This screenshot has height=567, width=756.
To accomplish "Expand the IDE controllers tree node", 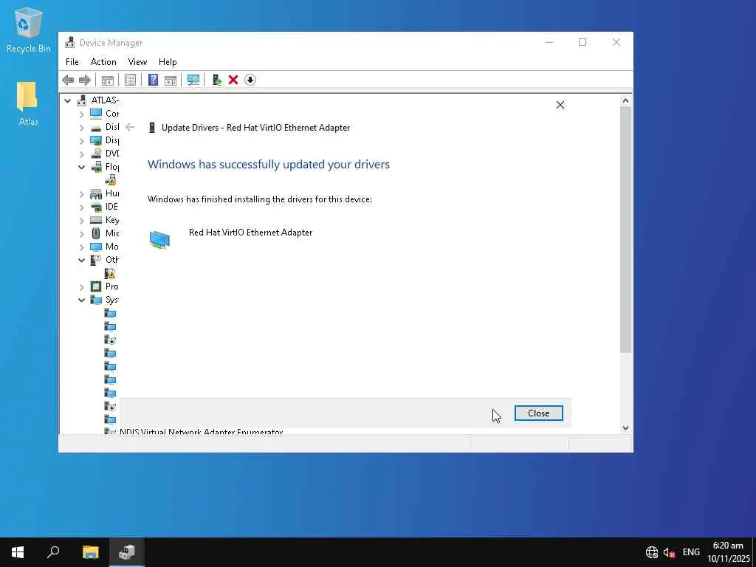I will (x=81, y=207).
